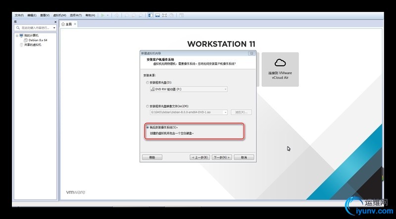Click the Unity mode toolbar icon
This screenshot has width=396, height=219.
pyautogui.click(x=171, y=15)
